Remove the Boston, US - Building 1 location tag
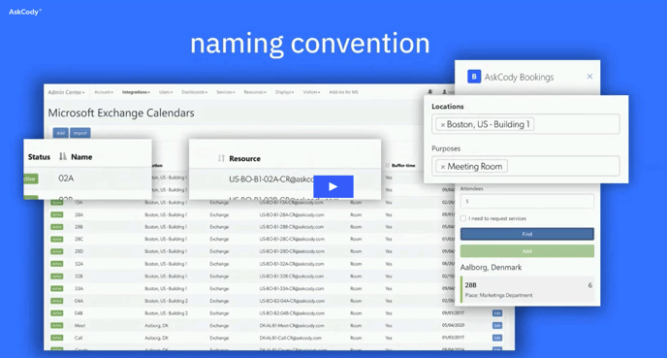The image size is (667, 358). (x=443, y=125)
